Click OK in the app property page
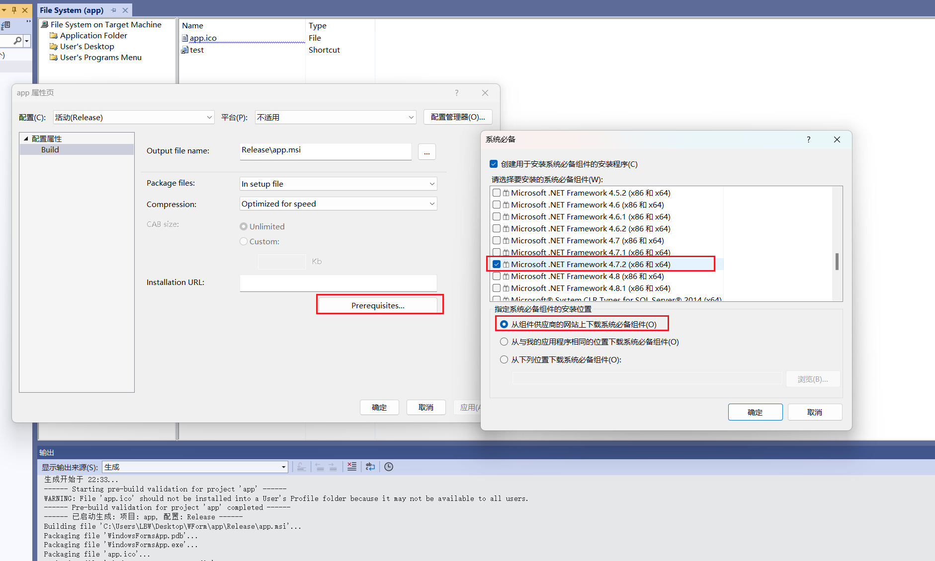Screen dimensions: 935x561 [379, 407]
